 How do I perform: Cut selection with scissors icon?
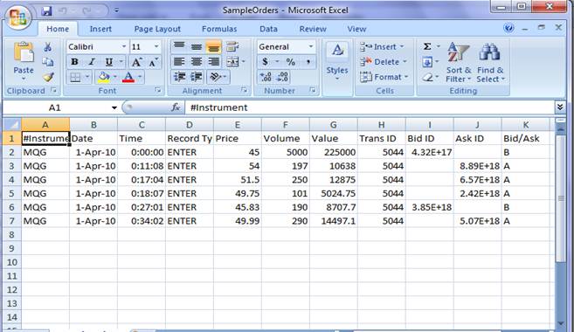pyautogui.click(x=48, y=47)
